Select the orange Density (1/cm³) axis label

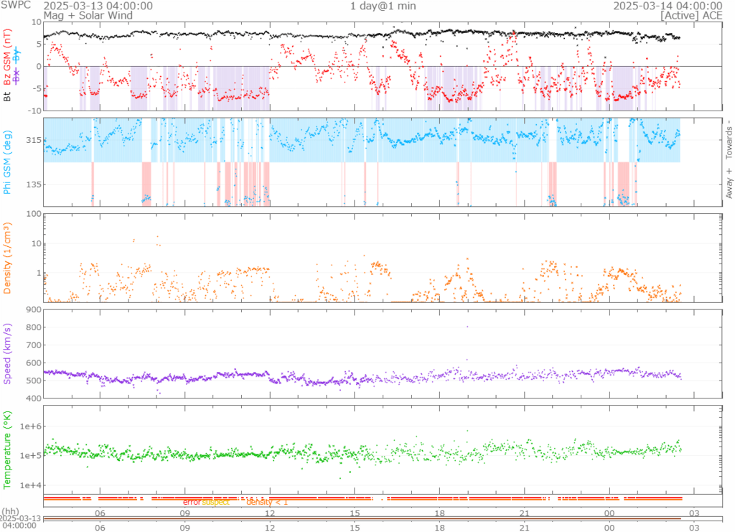pos(7,258)
